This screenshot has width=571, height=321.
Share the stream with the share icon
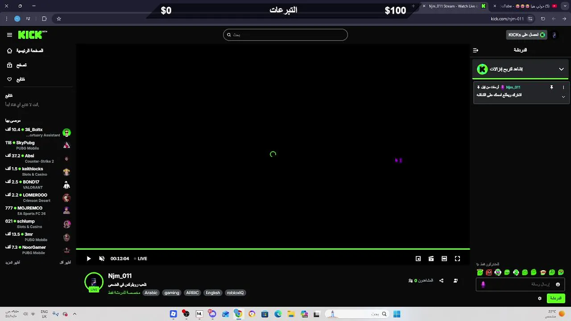click(x=441, y=280)
